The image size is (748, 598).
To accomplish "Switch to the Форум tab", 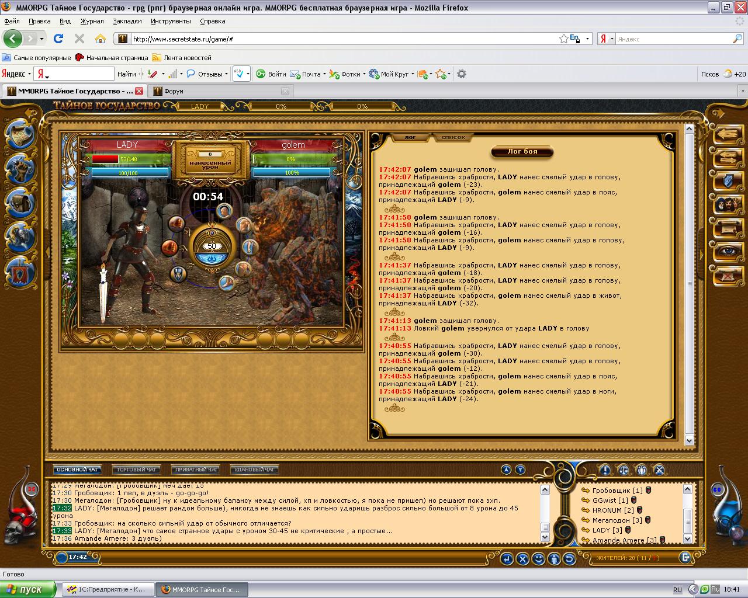I will tap(220, 91).
